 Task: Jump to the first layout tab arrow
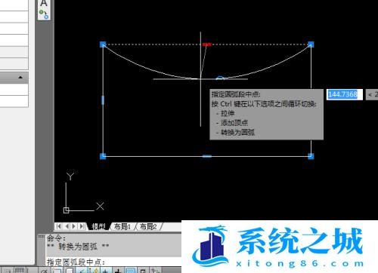tap(58, 226)
